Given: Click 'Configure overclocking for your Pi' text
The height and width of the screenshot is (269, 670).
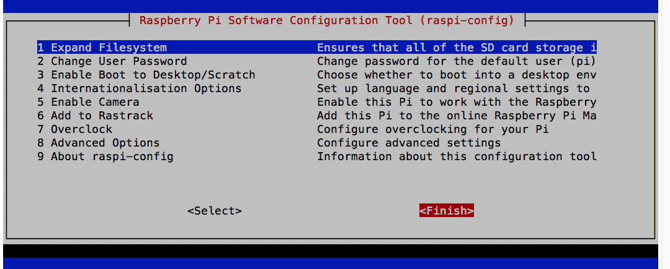Looking at the screenshot, I should pyautogui.click(x=433, y=129).
